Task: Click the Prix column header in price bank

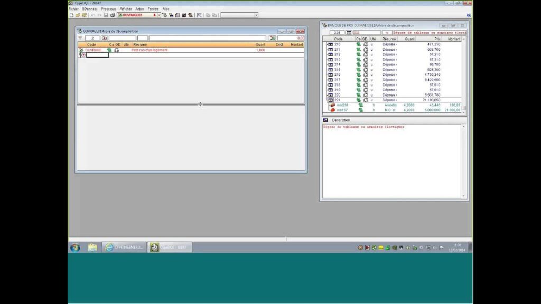Action: point(437,39)
